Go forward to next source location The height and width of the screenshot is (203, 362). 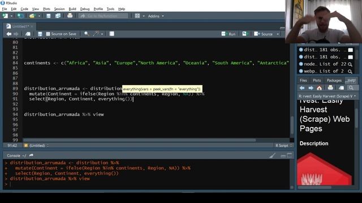(16, 34)
